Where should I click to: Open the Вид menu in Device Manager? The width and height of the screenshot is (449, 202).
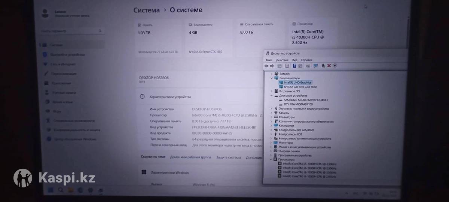(295, 60)
